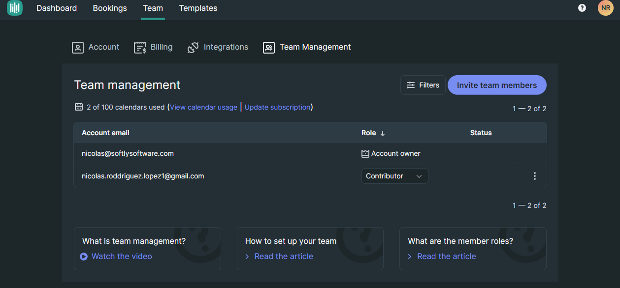Screen dimensions: 620x288
Task: Open the Filters panel
Action: (423, 85)
